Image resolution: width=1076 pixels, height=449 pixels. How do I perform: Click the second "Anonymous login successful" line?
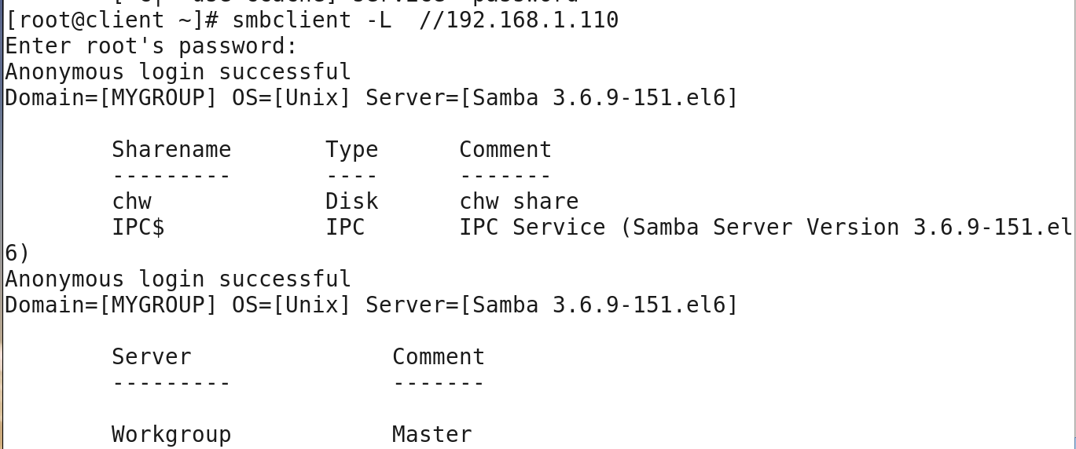point(178,279)
